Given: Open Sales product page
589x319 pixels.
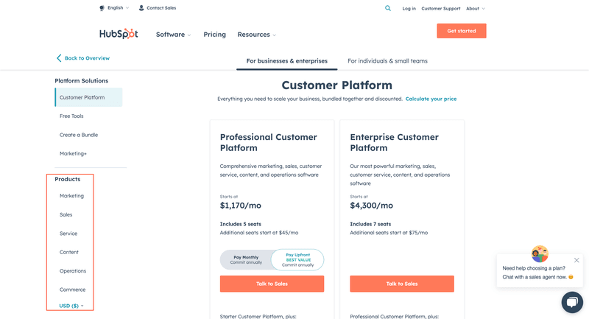Looking at the screenshot, I should click(66, 214).
